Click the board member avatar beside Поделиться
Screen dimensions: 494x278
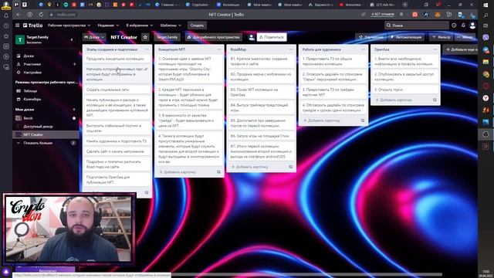[x=251, y=37]
